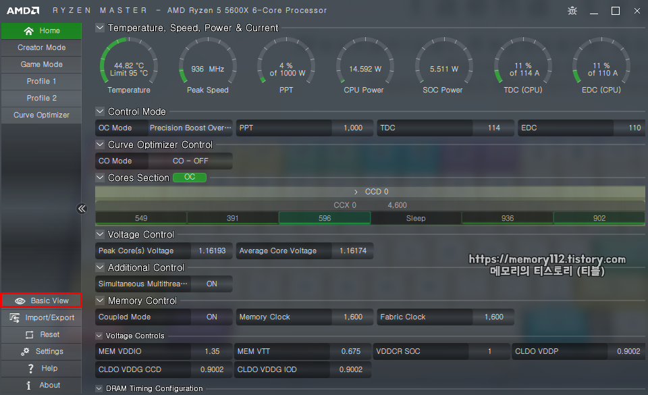Open About page
648x395 pixels.
click(41, 386)
